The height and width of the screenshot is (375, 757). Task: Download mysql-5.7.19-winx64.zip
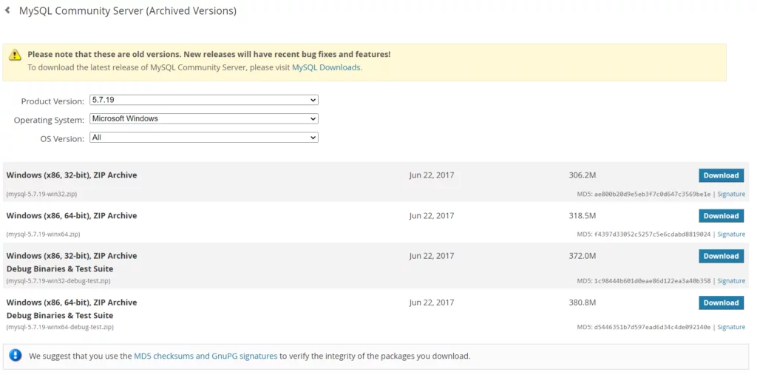pos(721,216)
